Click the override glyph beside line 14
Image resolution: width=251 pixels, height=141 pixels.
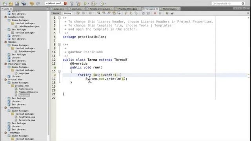55,67
